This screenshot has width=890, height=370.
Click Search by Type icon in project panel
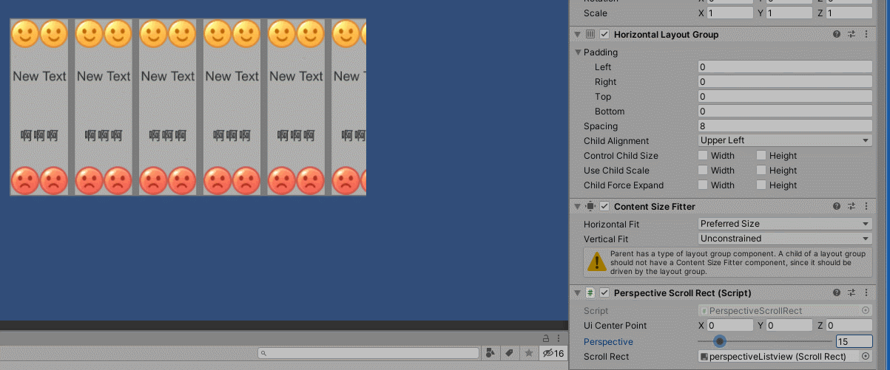pyautogui.click(x=491, y=354)
